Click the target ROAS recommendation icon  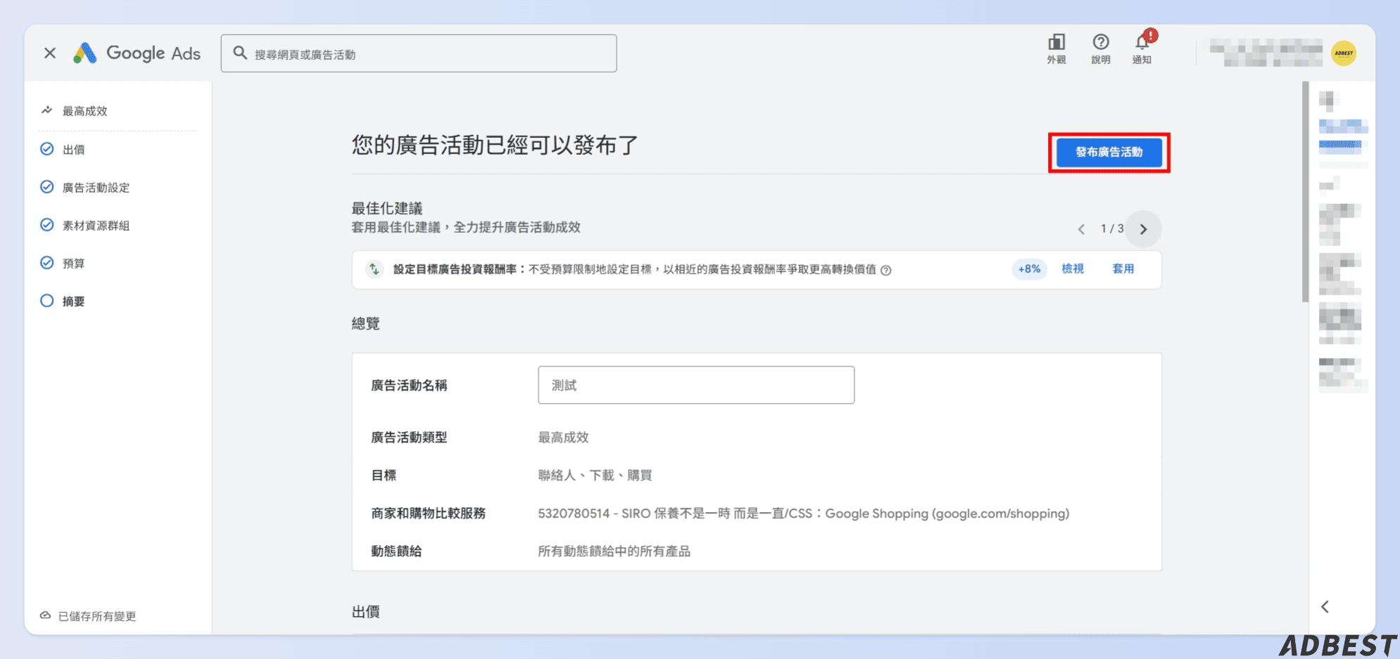tap(374, 269)
